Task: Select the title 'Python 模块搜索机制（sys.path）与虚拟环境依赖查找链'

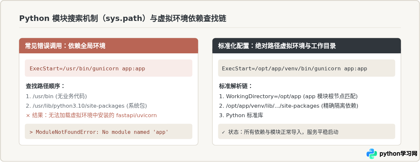Action: pos(123,19)
